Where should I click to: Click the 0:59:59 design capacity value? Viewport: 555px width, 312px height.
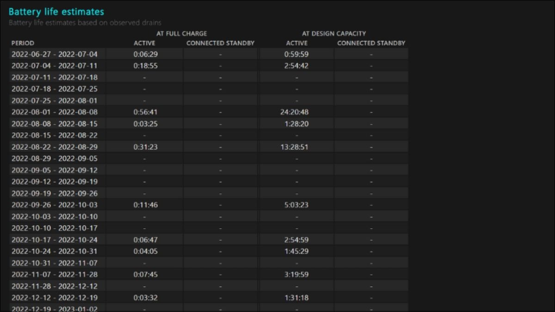click(296, 54)
